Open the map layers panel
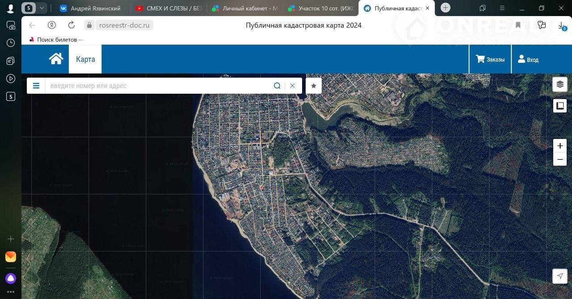Viewport: 572px width, 299px height. (560, 84)
